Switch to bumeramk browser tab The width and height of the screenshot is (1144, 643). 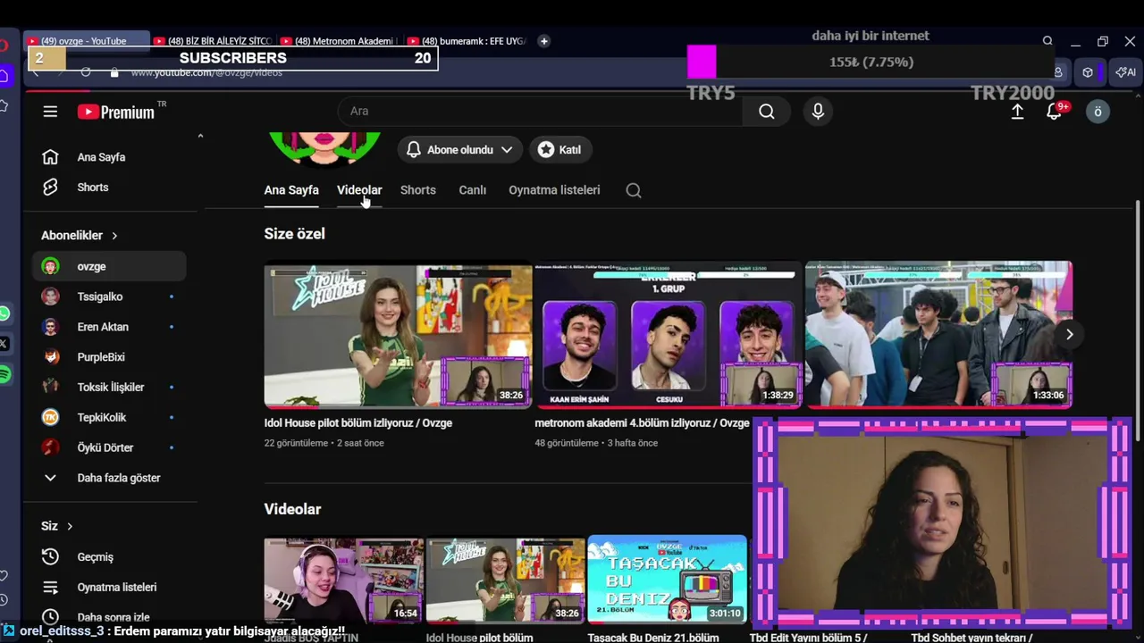[x=467, y=41]
